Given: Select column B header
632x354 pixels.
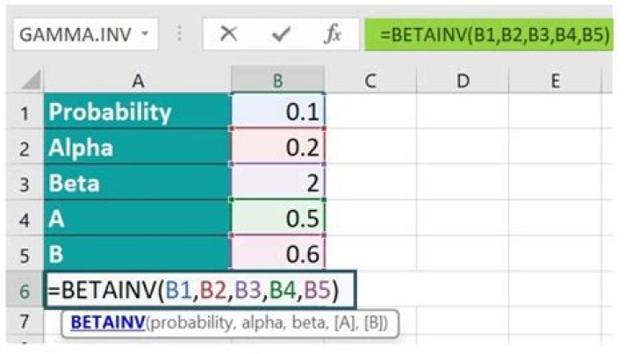Looking at the screenshot, I should 277,81.
